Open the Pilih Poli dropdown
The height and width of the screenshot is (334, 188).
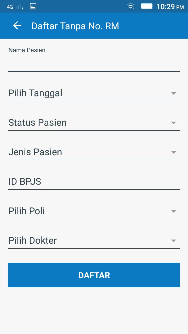click(94, 211)
